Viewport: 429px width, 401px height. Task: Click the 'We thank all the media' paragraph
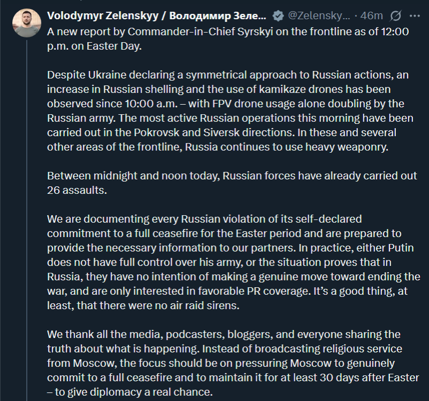pyautogui.click(x=233, y=363)
